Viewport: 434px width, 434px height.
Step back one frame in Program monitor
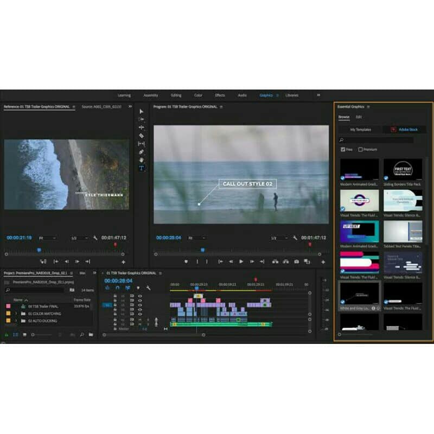coord(231,261)
